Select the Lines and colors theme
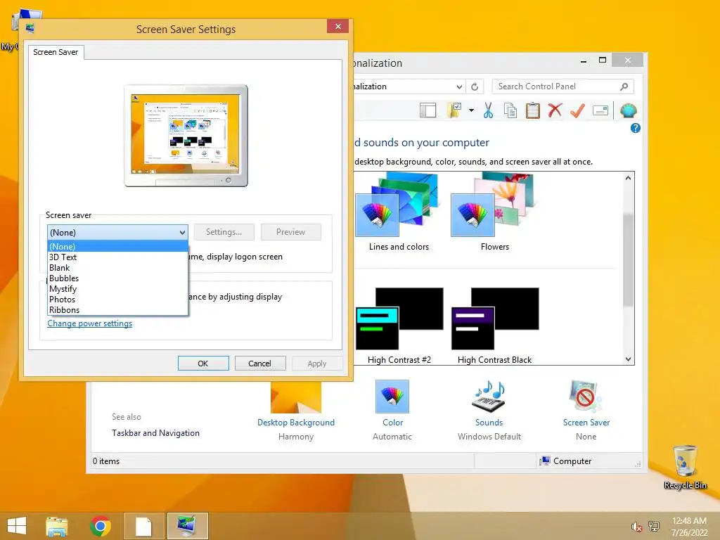720x540 pixels. click(x=399, y=212)
